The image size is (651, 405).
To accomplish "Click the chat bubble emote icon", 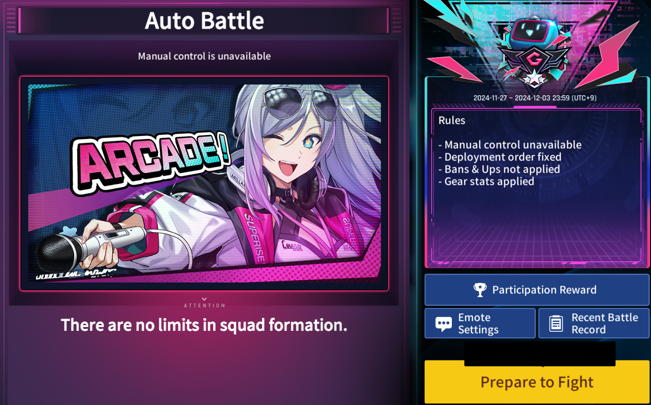I will [443, 324].
